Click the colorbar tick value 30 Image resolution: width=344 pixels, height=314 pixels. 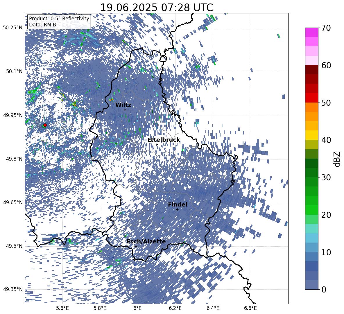326,177
